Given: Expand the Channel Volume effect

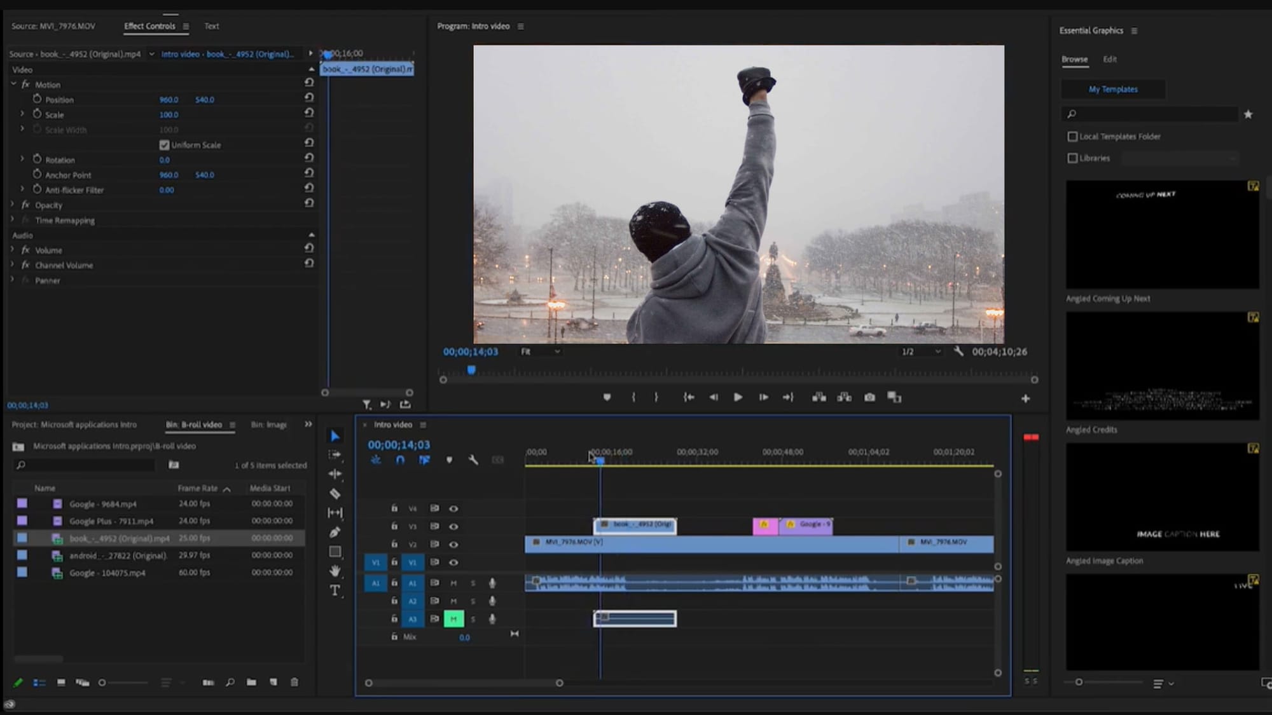Looking at the screenshot, I should click(12, 265).
